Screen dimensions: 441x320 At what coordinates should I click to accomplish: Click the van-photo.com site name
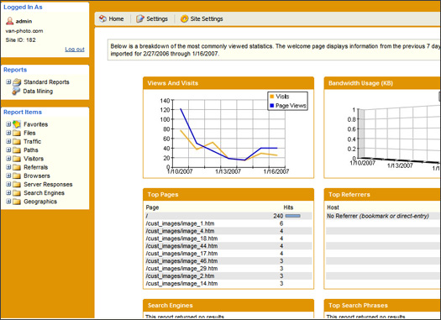(x=24, y=31)
